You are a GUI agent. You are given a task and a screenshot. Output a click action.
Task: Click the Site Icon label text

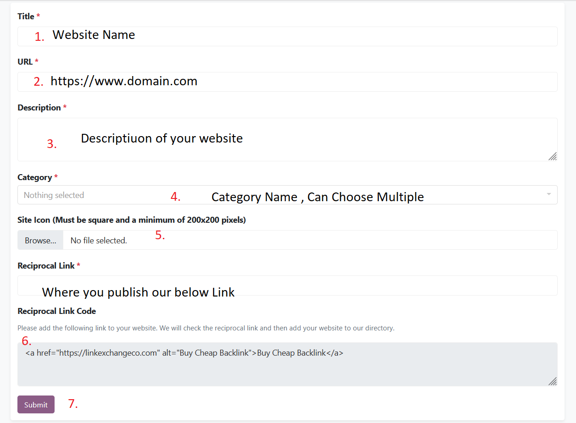132,220
